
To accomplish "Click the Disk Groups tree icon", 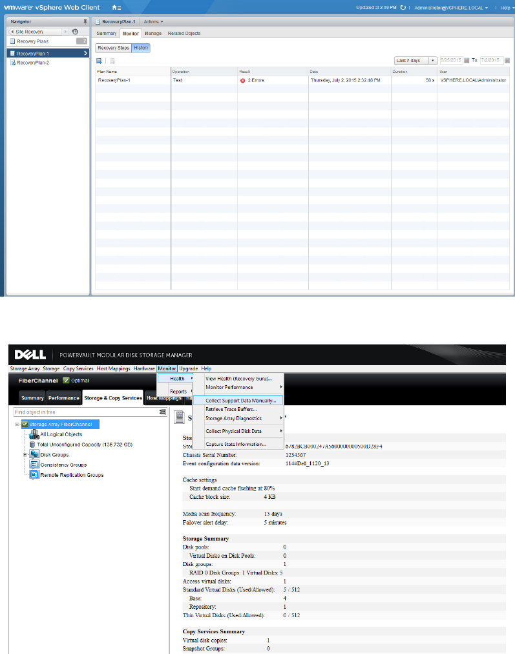I will [34, 454].
